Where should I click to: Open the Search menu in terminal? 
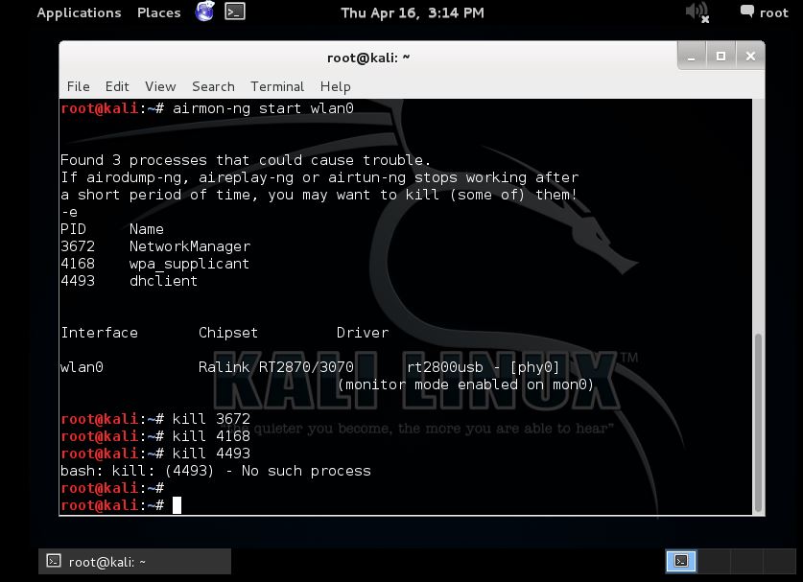tap(214, 86)
